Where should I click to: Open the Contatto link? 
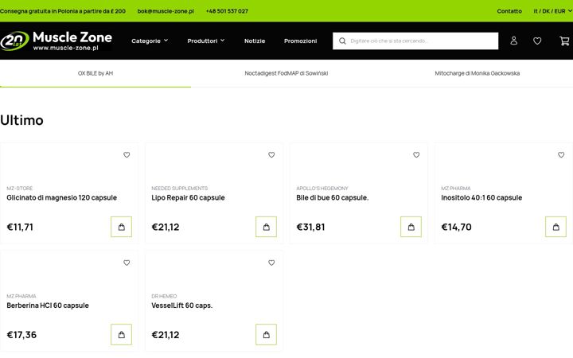509,11
